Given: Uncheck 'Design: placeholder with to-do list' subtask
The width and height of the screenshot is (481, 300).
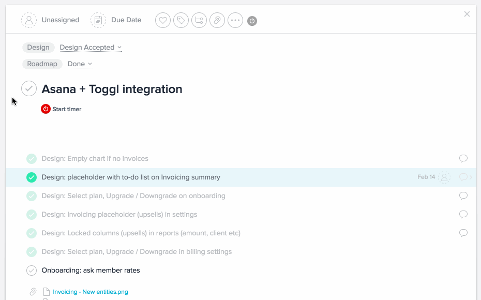Looking at the screenshot, I should pyautogui.click(x=31, y=177).
